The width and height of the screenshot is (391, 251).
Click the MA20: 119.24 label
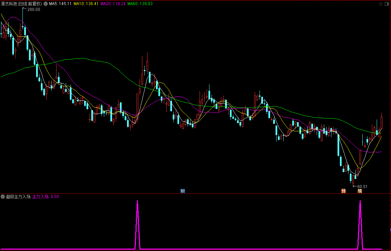113,4
